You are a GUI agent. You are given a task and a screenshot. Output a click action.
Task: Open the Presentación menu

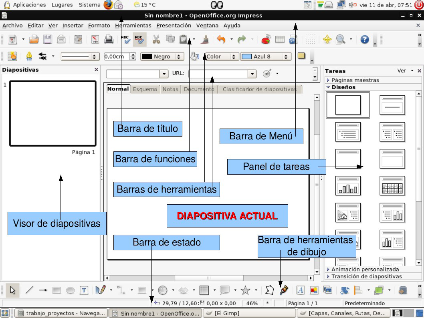[174, 25]
